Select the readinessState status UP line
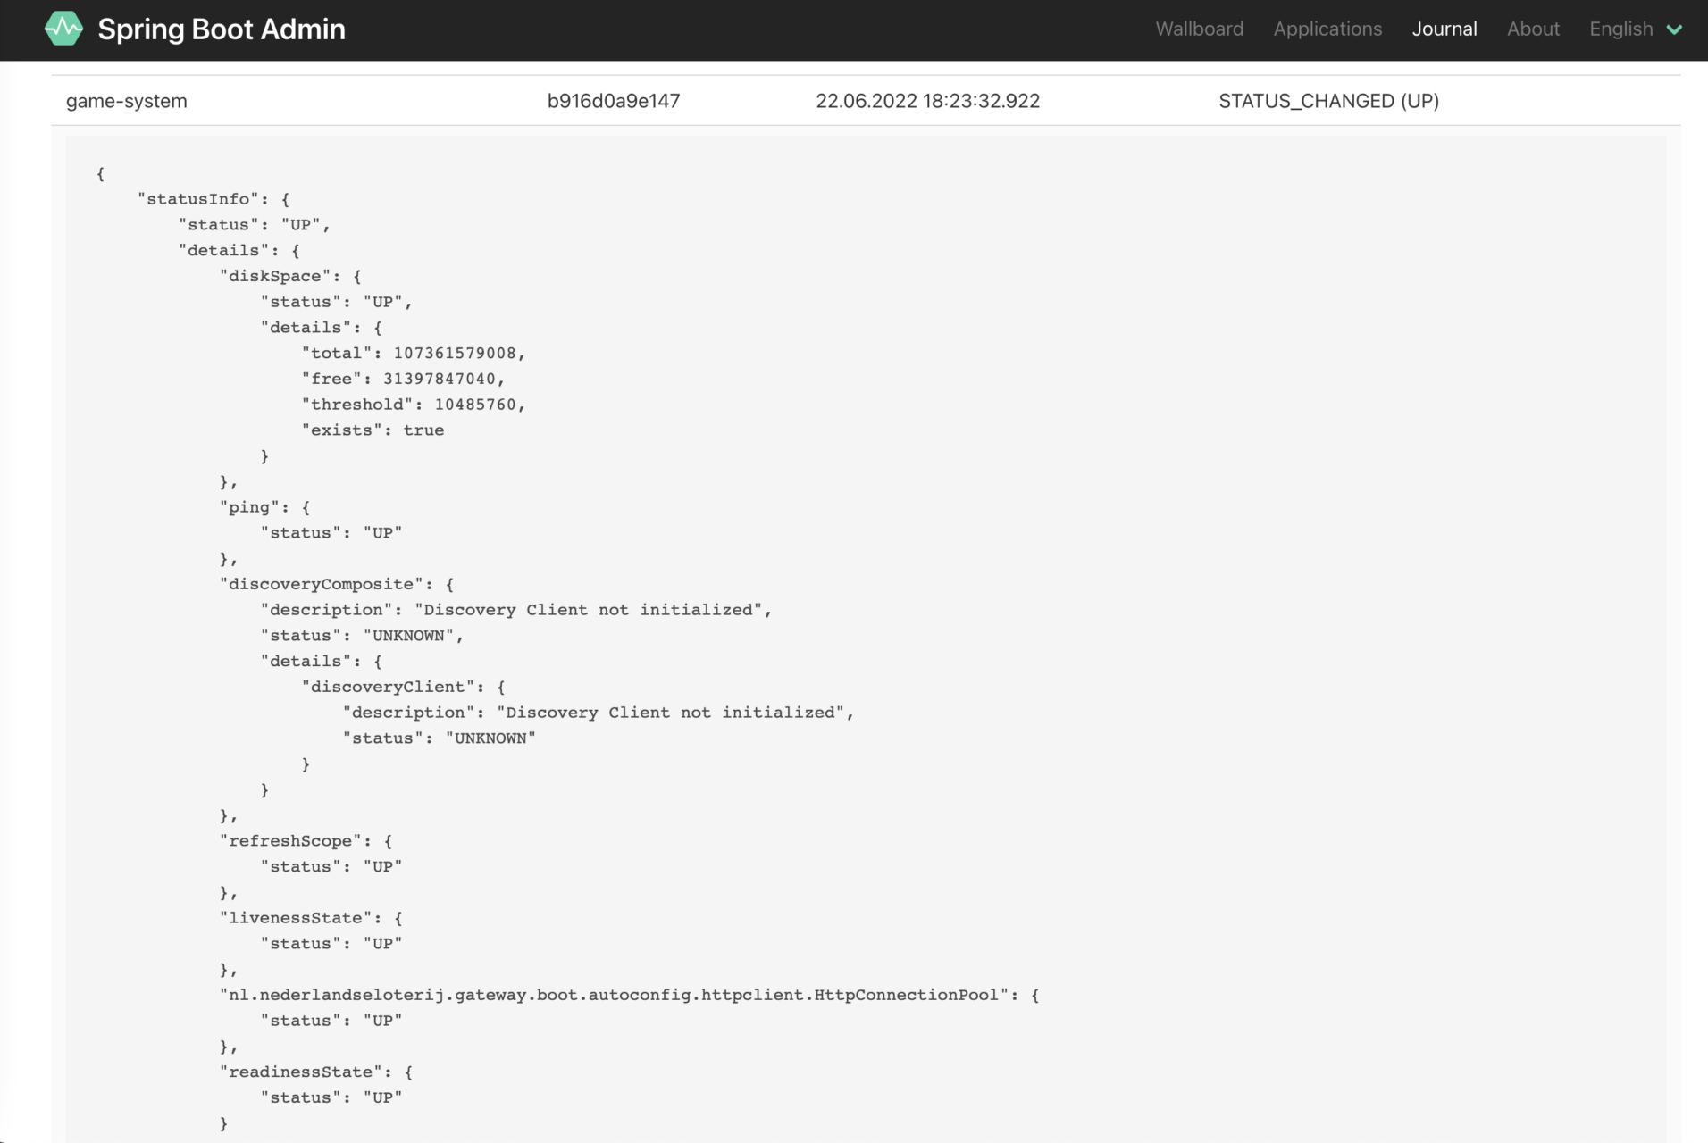 pyautogui.click(x=331, y=1097)
